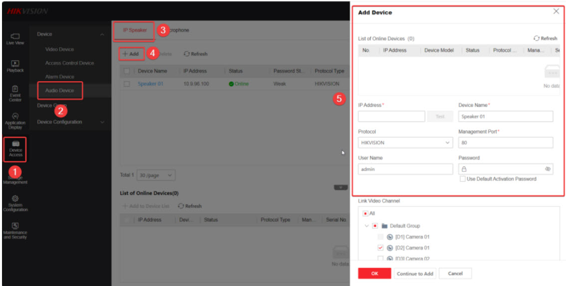566x286 pixels.
Task: Open the Playback section icon
Action: pos(15,66)
